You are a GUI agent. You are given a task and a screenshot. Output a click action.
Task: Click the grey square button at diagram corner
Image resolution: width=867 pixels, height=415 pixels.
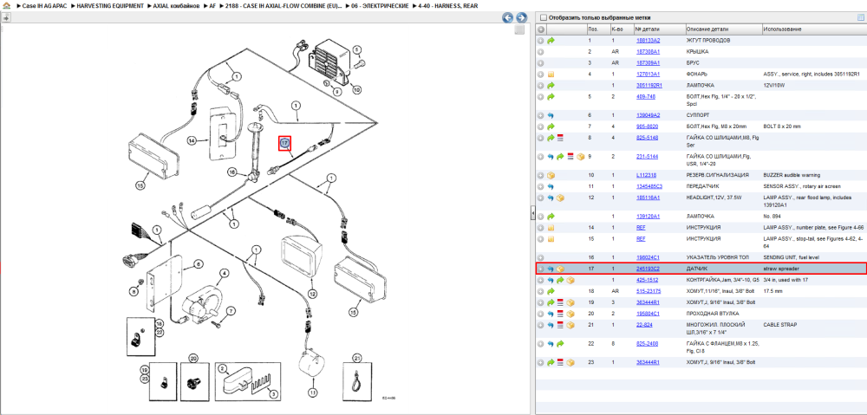click(518, 29)
